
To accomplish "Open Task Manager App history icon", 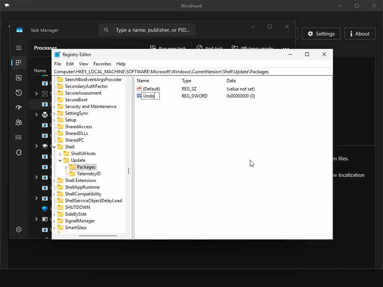I will (x=19, y=93).
